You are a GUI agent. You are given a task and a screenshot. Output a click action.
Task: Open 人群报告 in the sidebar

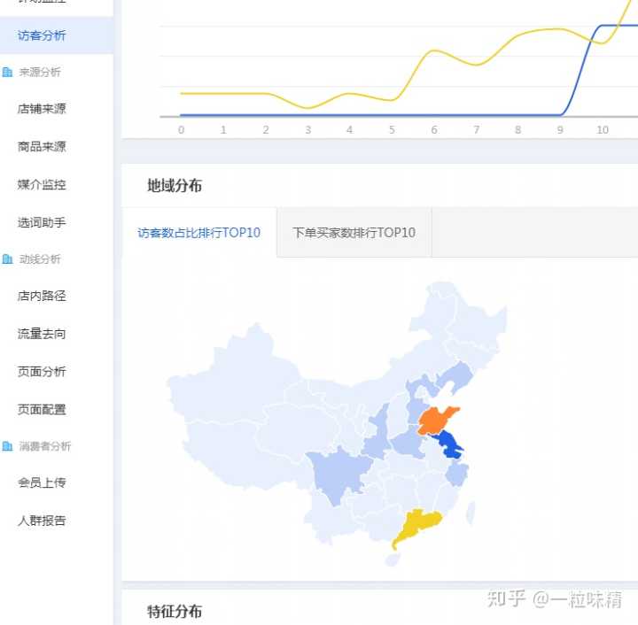tap(42, 521)
